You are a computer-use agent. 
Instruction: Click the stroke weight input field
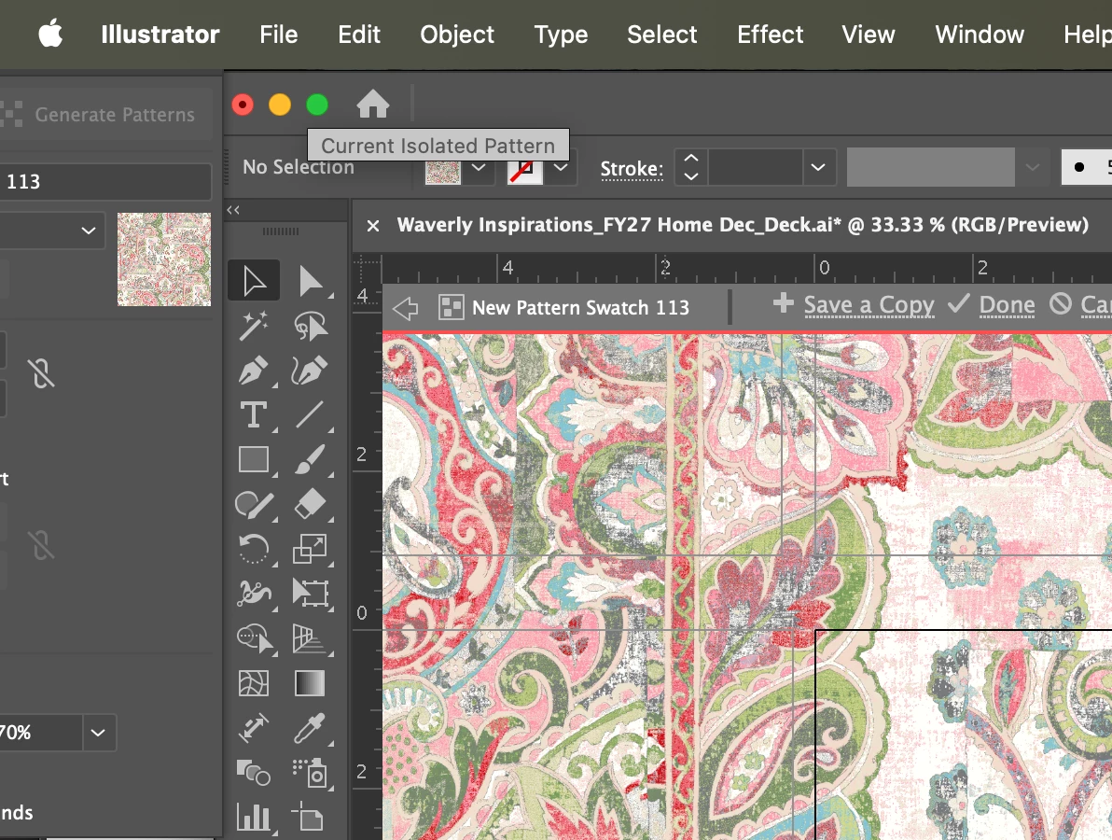756,167
